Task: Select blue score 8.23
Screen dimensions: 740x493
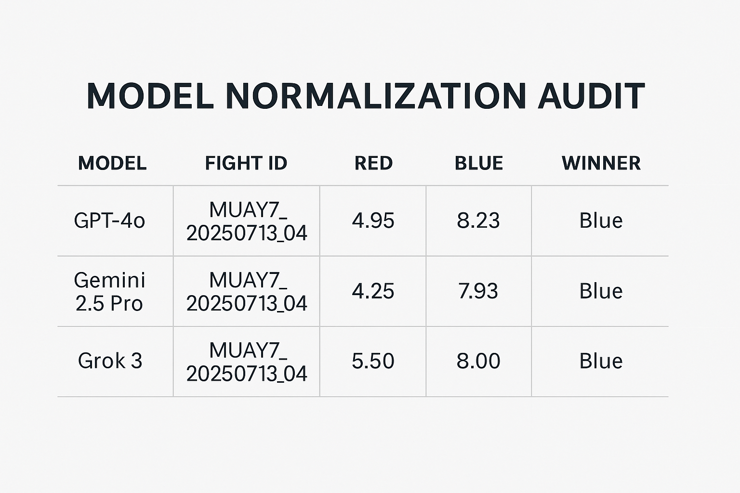Action: [x=478, y=221]
